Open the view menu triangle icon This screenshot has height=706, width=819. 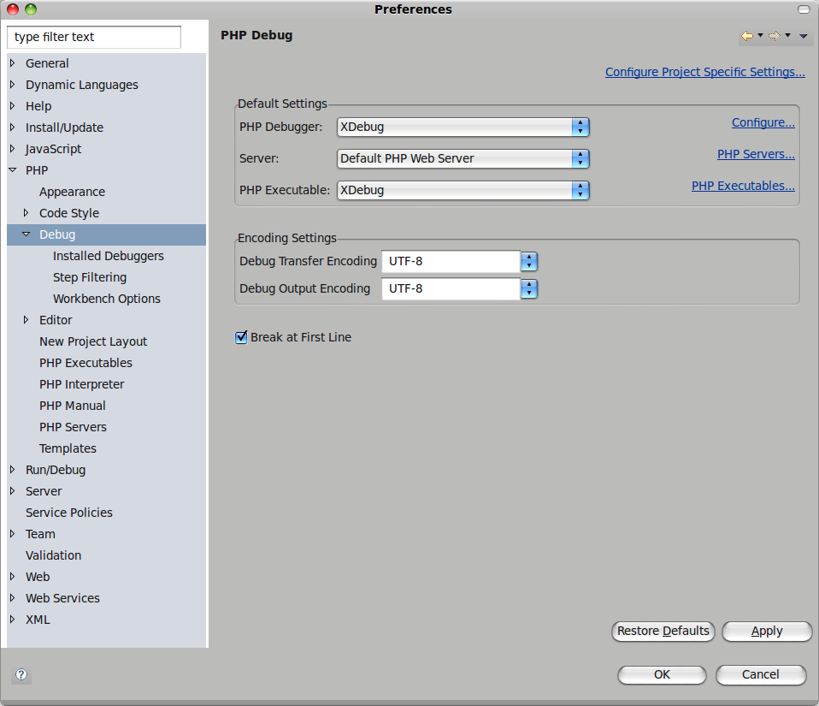pos(803,36)
